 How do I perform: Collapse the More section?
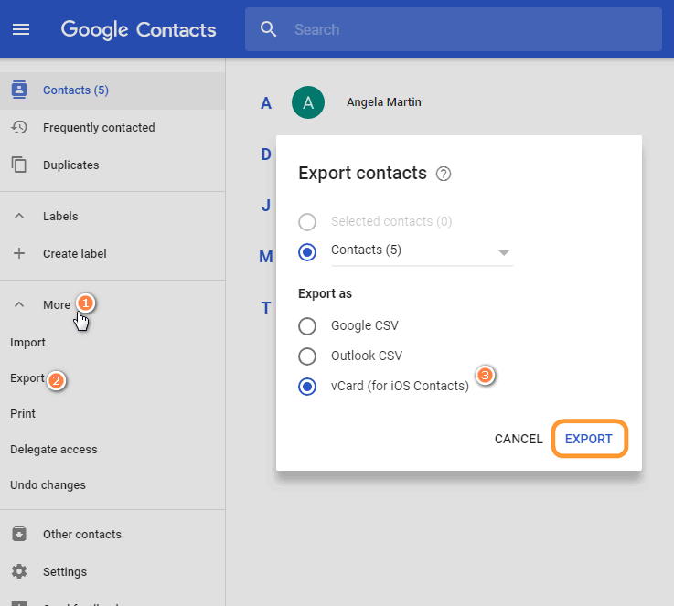[x=18, y=304]
